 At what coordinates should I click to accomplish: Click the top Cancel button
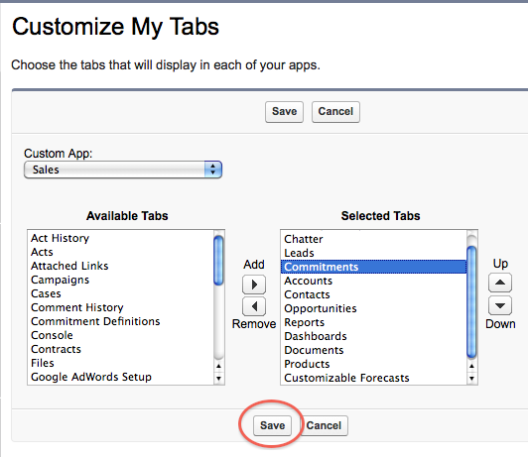click(x=335, y=112)
